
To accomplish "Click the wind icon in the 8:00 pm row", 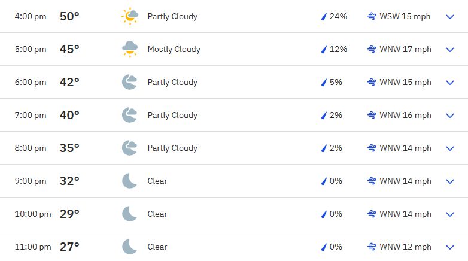I will (372, 148).
